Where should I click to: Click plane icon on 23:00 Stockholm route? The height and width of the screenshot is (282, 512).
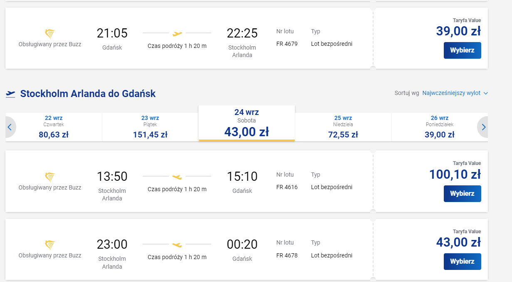tap(177, 245)
